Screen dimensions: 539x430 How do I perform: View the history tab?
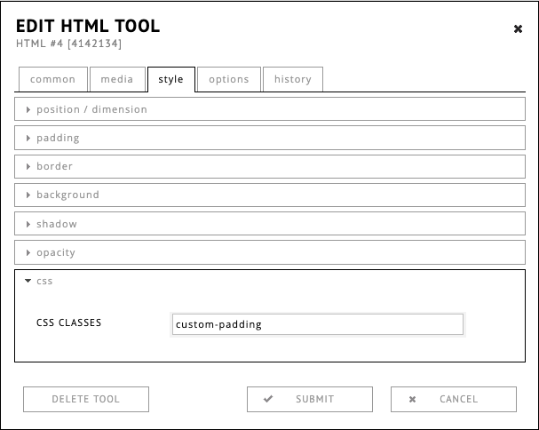click(292, 79)
